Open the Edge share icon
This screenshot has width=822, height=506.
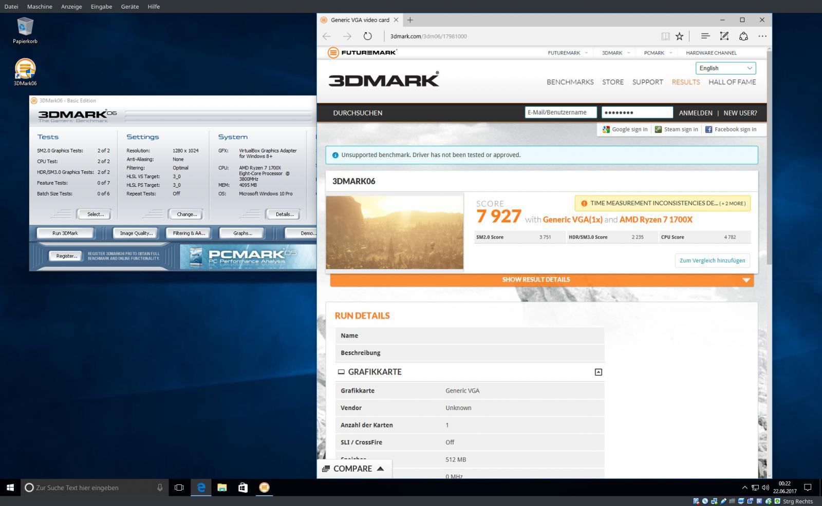click(x=743, y=36)
